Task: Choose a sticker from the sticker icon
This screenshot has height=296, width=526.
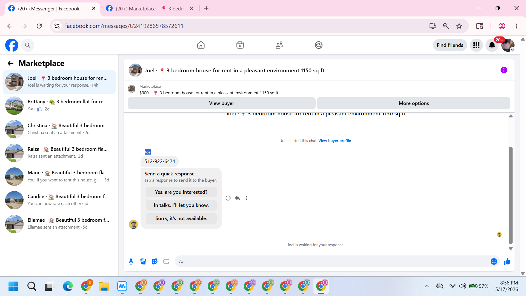Action: pyautogui.click(x=155, y=262)
